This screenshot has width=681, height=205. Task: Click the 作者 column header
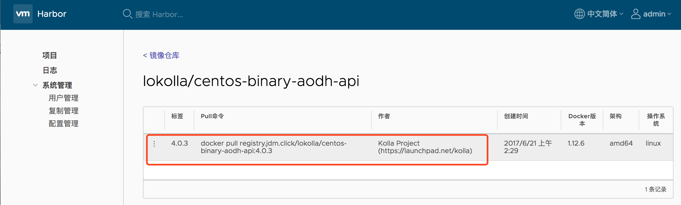pyautogui.click(x=384, y=116)
